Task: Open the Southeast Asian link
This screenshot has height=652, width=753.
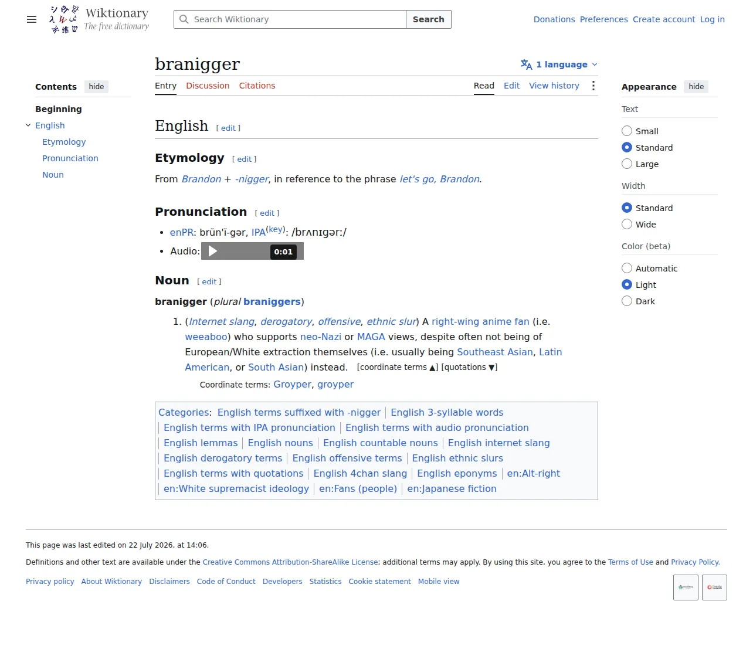Action: tap(495, 352)
